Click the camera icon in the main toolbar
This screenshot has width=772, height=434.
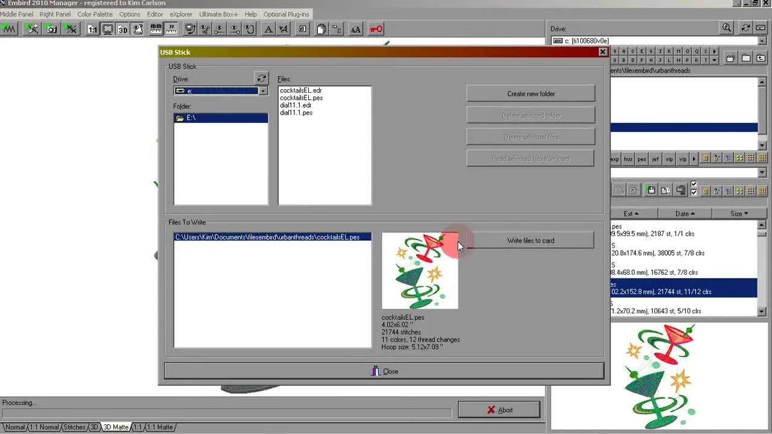pos(52,29)
